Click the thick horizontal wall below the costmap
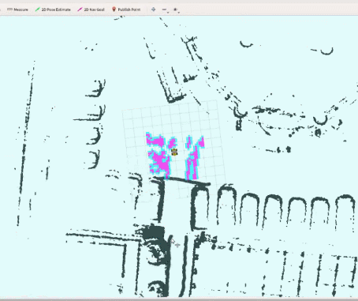Screen dimensions: 358x301 181,181
